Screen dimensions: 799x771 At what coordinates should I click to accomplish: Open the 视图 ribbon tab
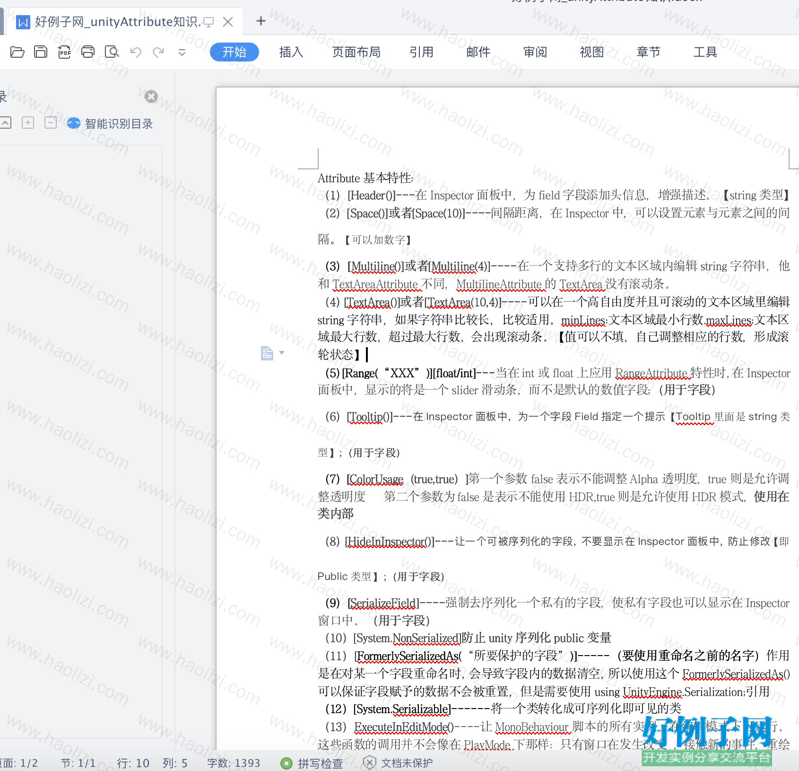tap(592, 52)
